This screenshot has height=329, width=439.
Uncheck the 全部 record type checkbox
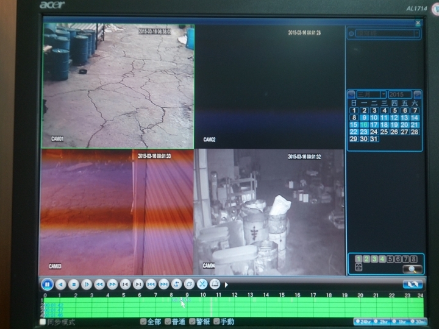[143, 322]
